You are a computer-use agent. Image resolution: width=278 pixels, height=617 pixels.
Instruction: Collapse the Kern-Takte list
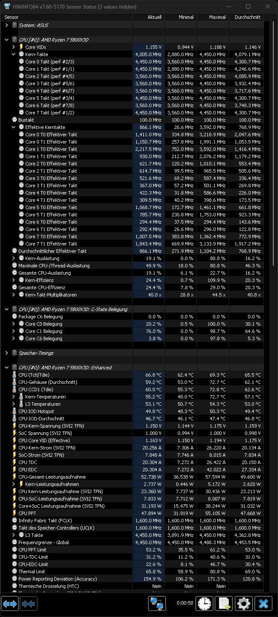tap(14, 54)
